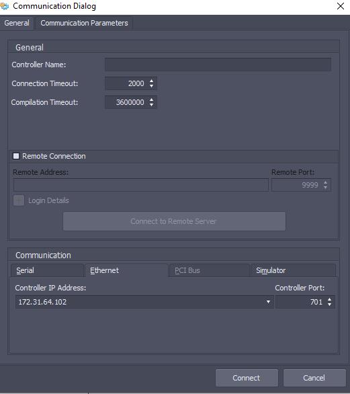Screen dimensions: 350x394
Task: Click the Controller IP Address label
Action: coord(50,288)
